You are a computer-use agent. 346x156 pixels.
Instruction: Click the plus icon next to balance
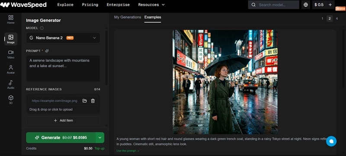330,5
